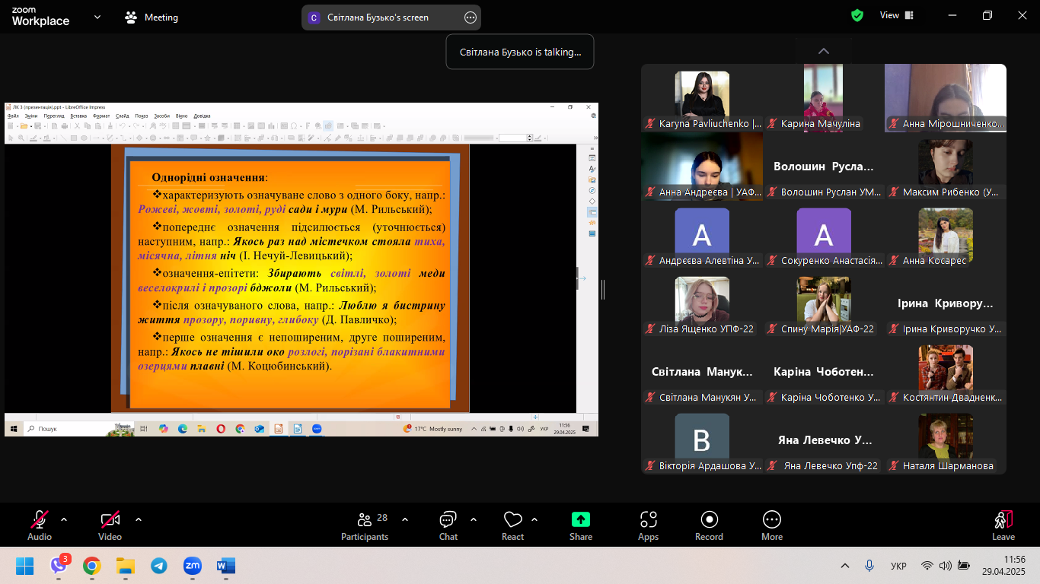Leave the meeting

1003,525
